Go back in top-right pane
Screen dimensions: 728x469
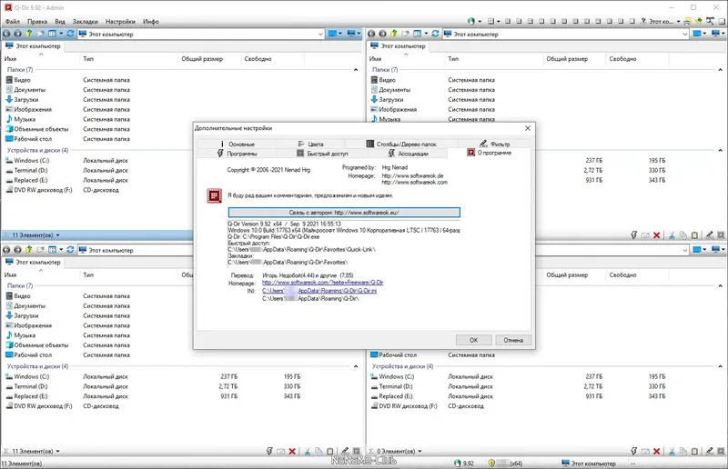click(x=371, y=34)
